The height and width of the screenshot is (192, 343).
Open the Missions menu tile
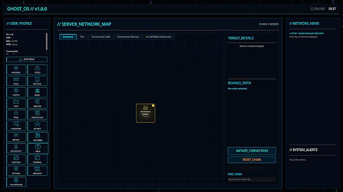pos(16,70)
